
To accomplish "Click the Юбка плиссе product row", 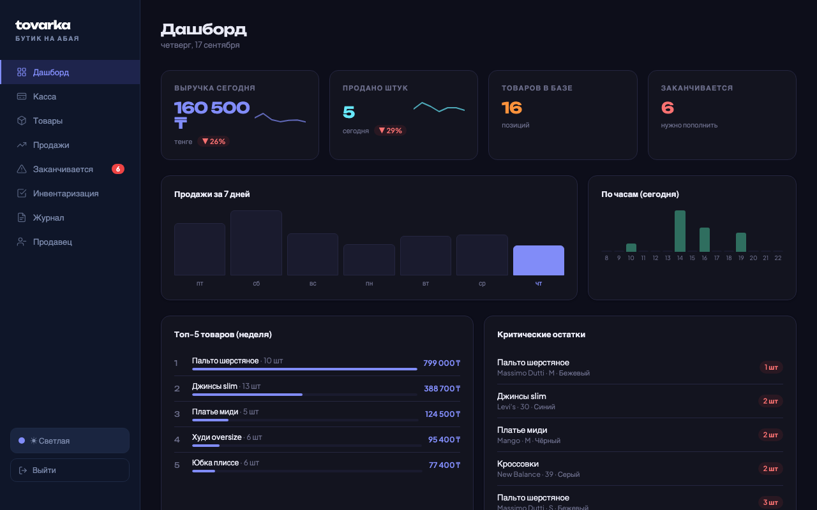I will pyautogui.click(x=317, y=465).
